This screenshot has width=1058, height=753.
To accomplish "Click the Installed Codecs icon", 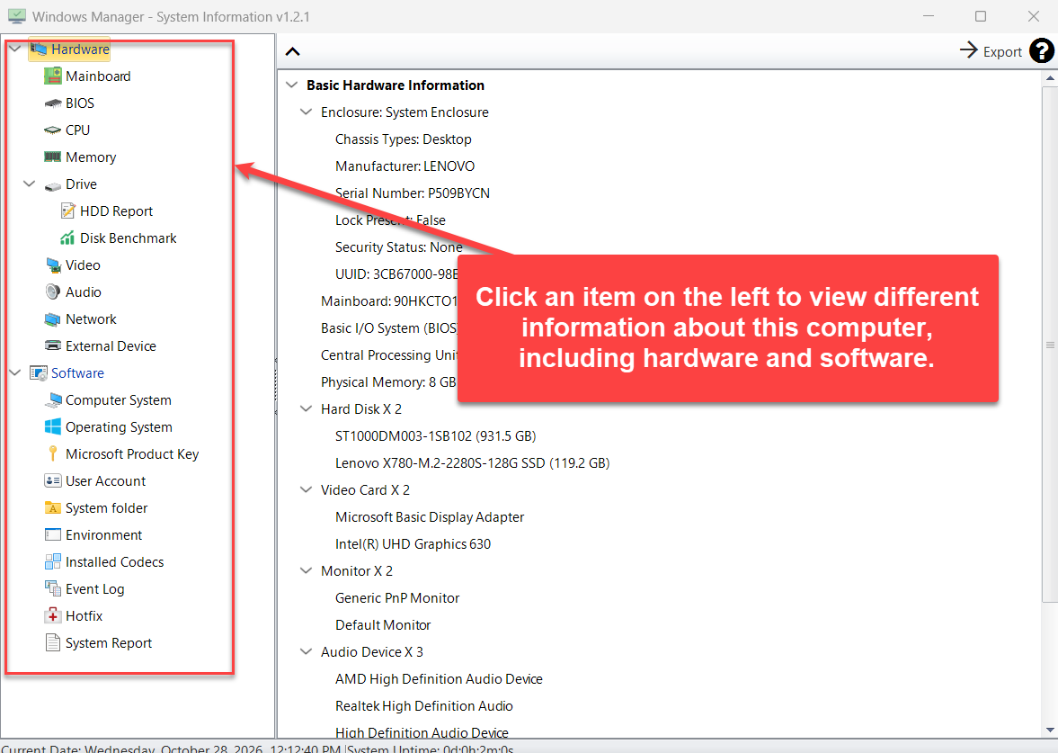I will pyautogui.click(x=53, y=562).
